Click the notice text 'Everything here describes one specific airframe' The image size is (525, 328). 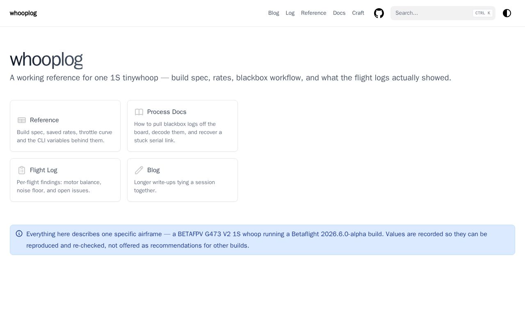tap(94, 234)
